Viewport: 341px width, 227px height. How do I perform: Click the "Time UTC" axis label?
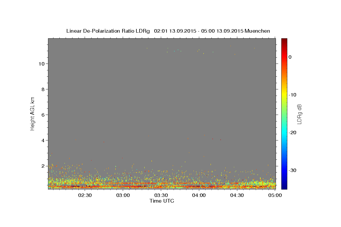pyautogui.click(x=162, y=201)
